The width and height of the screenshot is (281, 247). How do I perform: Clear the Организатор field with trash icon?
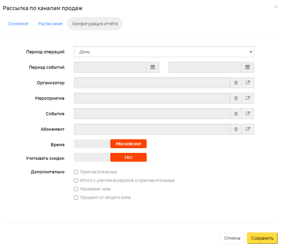(x=236, y=83)
